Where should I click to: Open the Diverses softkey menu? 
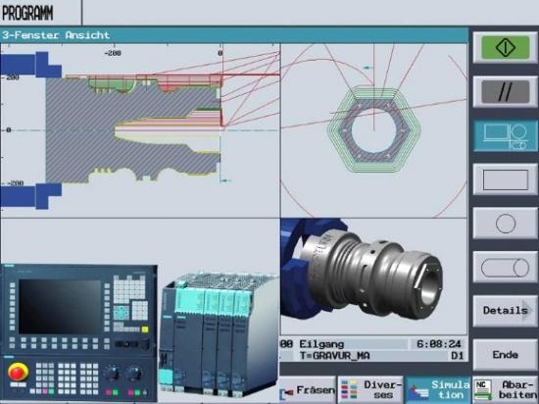370,390
